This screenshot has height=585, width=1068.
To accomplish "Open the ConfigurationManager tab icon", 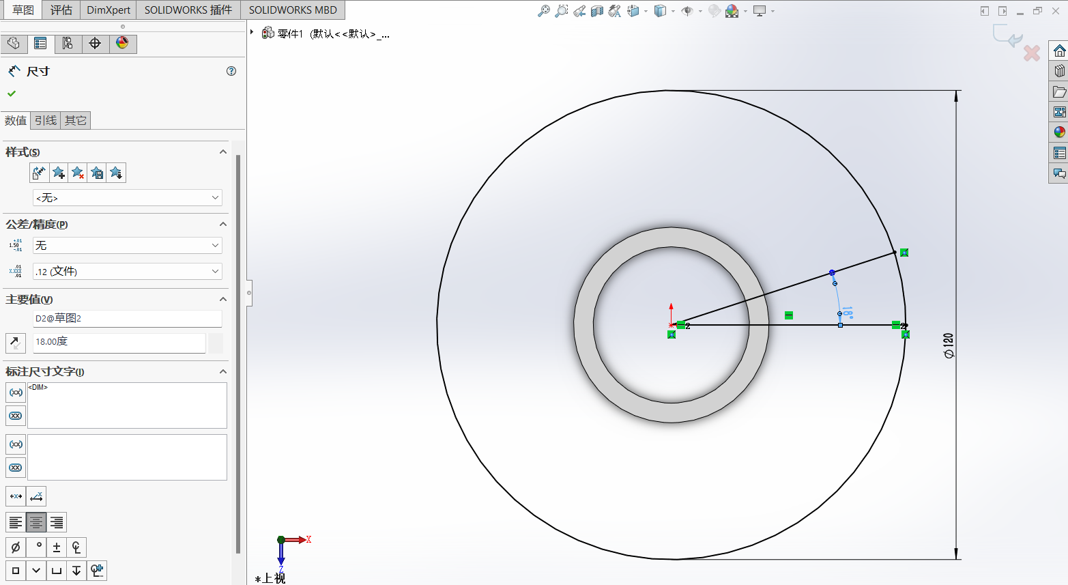I will (x=68, y=44).
